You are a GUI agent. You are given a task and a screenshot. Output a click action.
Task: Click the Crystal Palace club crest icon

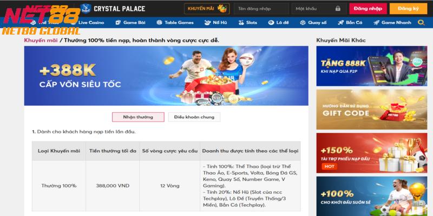86,9
